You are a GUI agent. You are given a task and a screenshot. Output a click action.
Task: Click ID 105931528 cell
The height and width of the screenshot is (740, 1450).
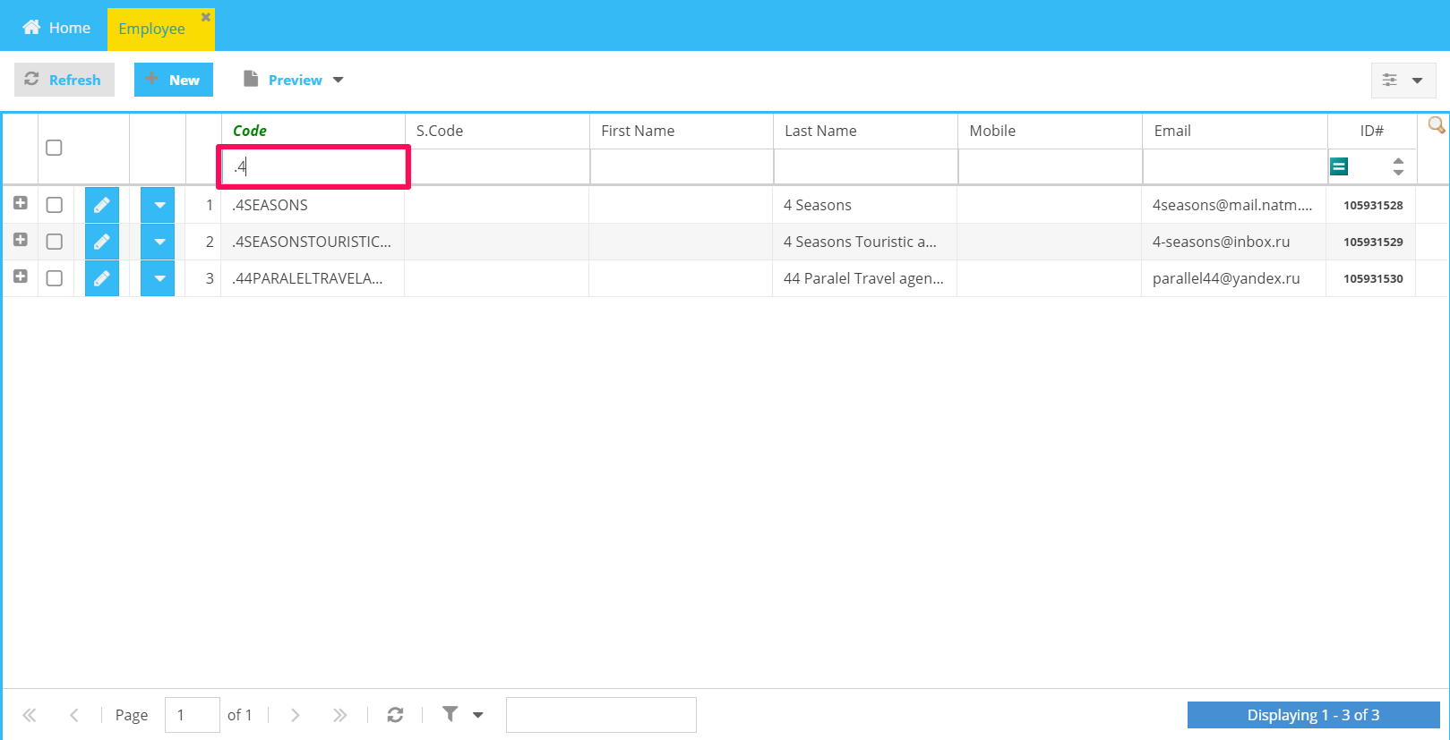point(1372,205)
